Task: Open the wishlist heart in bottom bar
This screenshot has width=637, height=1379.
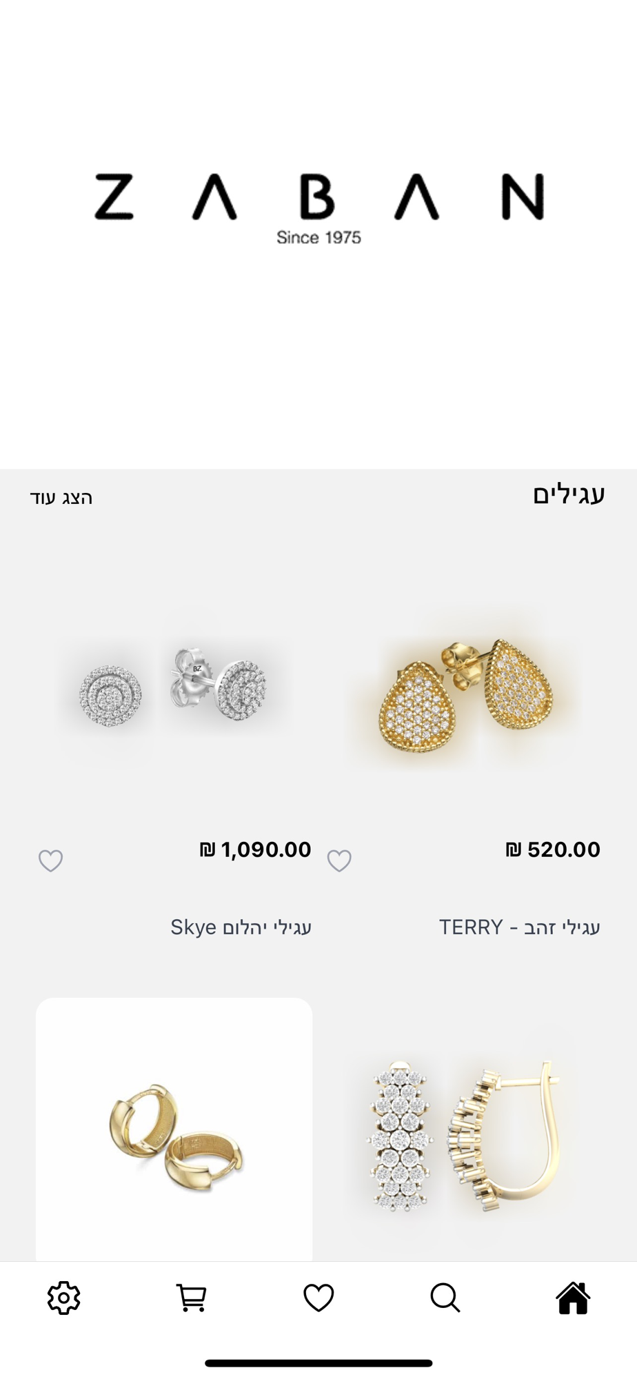Action: click(x=318, y=1298)
